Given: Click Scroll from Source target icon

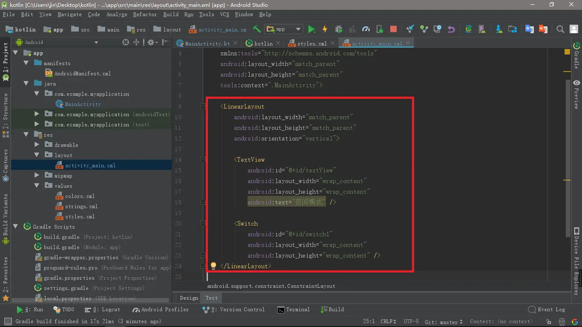Looking at the screenshot, I should [x=125, y=42].
